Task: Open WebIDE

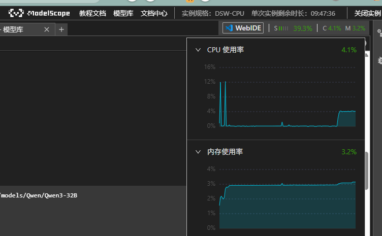Action: click(x=243, y=28)
